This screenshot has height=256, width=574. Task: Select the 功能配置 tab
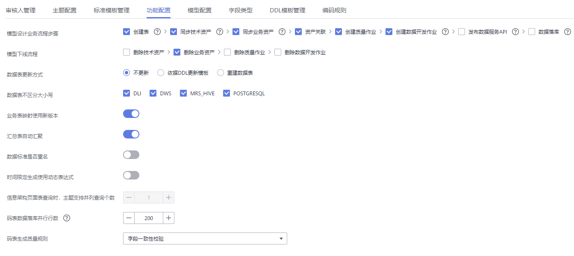coord(159,10)
